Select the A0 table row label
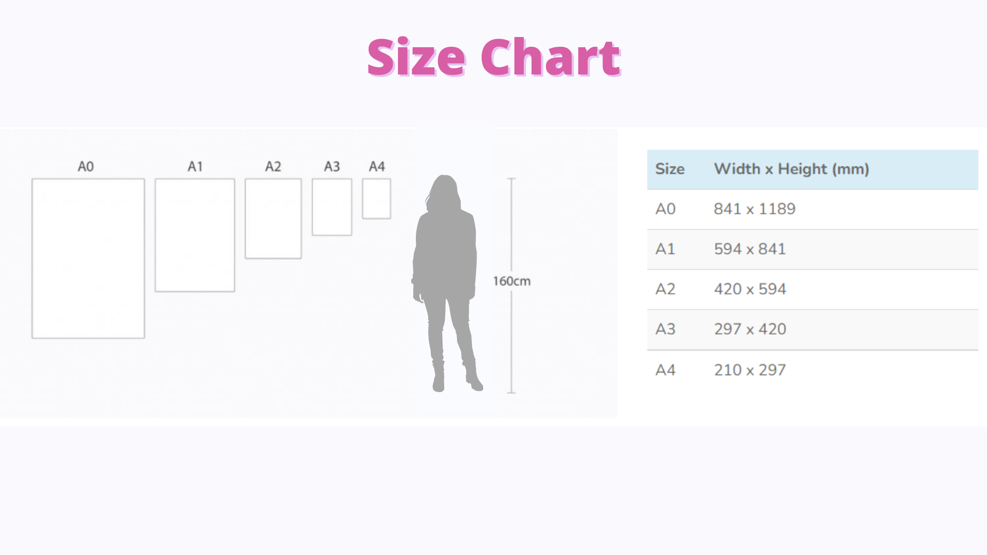The width and height of the screenshot is (987, 555). pyautogui.click(x=665, y=209)
